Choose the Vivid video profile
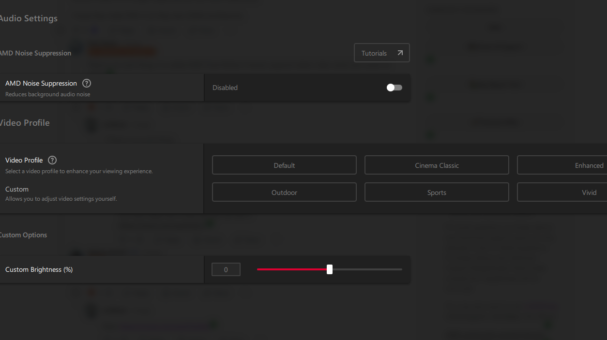The width and height of the screenshot is (607, 340). [562, 192]
